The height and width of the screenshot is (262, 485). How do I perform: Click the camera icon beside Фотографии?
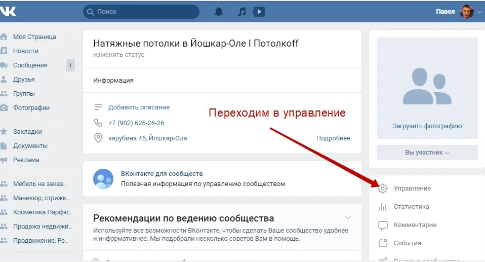pyautogui.click(x=4, y=108)
